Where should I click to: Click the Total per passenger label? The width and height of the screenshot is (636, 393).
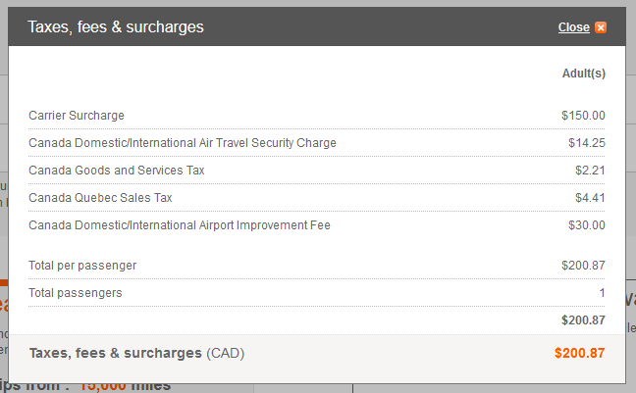click(82, 266)
